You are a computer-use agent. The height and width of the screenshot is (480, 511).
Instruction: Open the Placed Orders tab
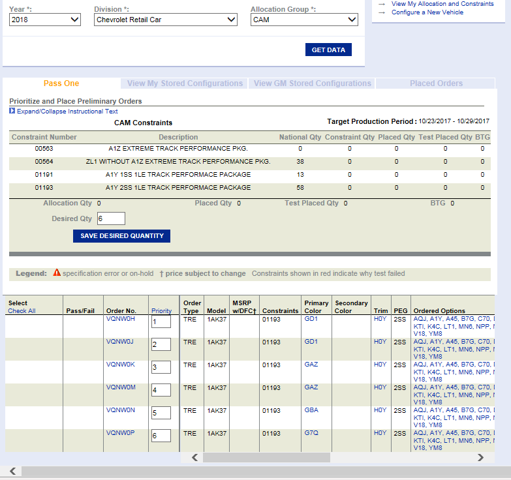(x=436, y=83)
